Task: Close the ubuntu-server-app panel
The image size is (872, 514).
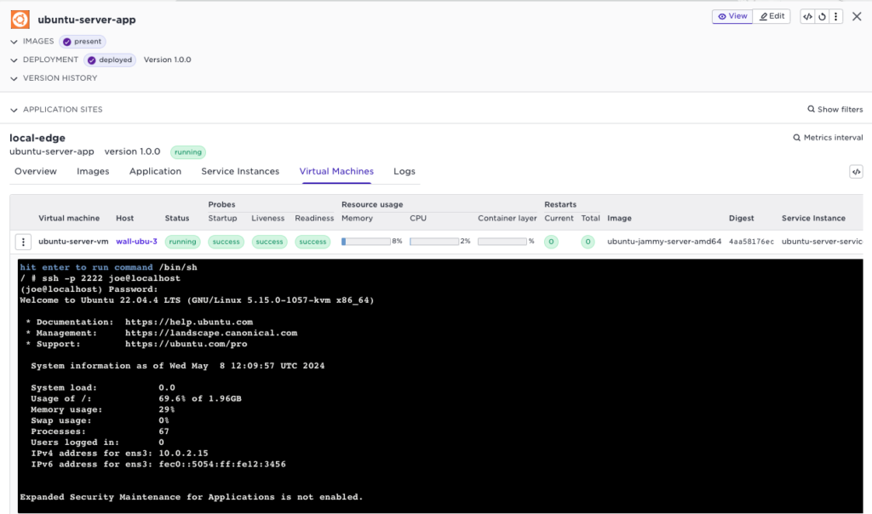Action: point(857,16)
